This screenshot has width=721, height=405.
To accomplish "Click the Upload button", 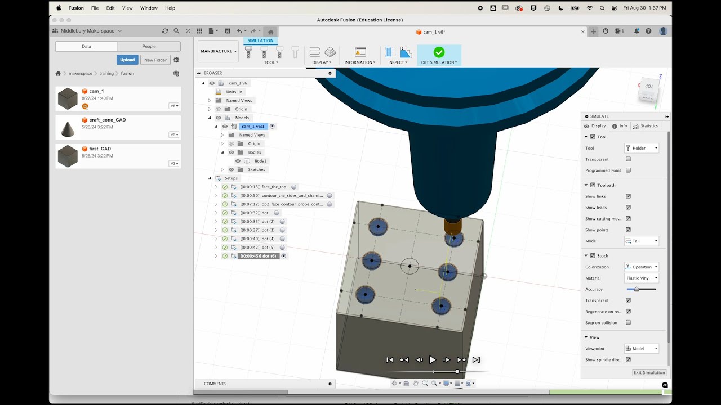I will [127, 60].
